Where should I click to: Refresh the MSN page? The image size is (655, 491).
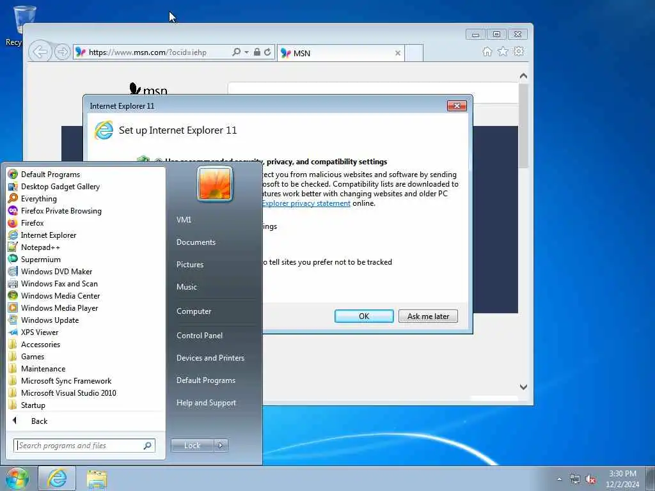(267, 52)
